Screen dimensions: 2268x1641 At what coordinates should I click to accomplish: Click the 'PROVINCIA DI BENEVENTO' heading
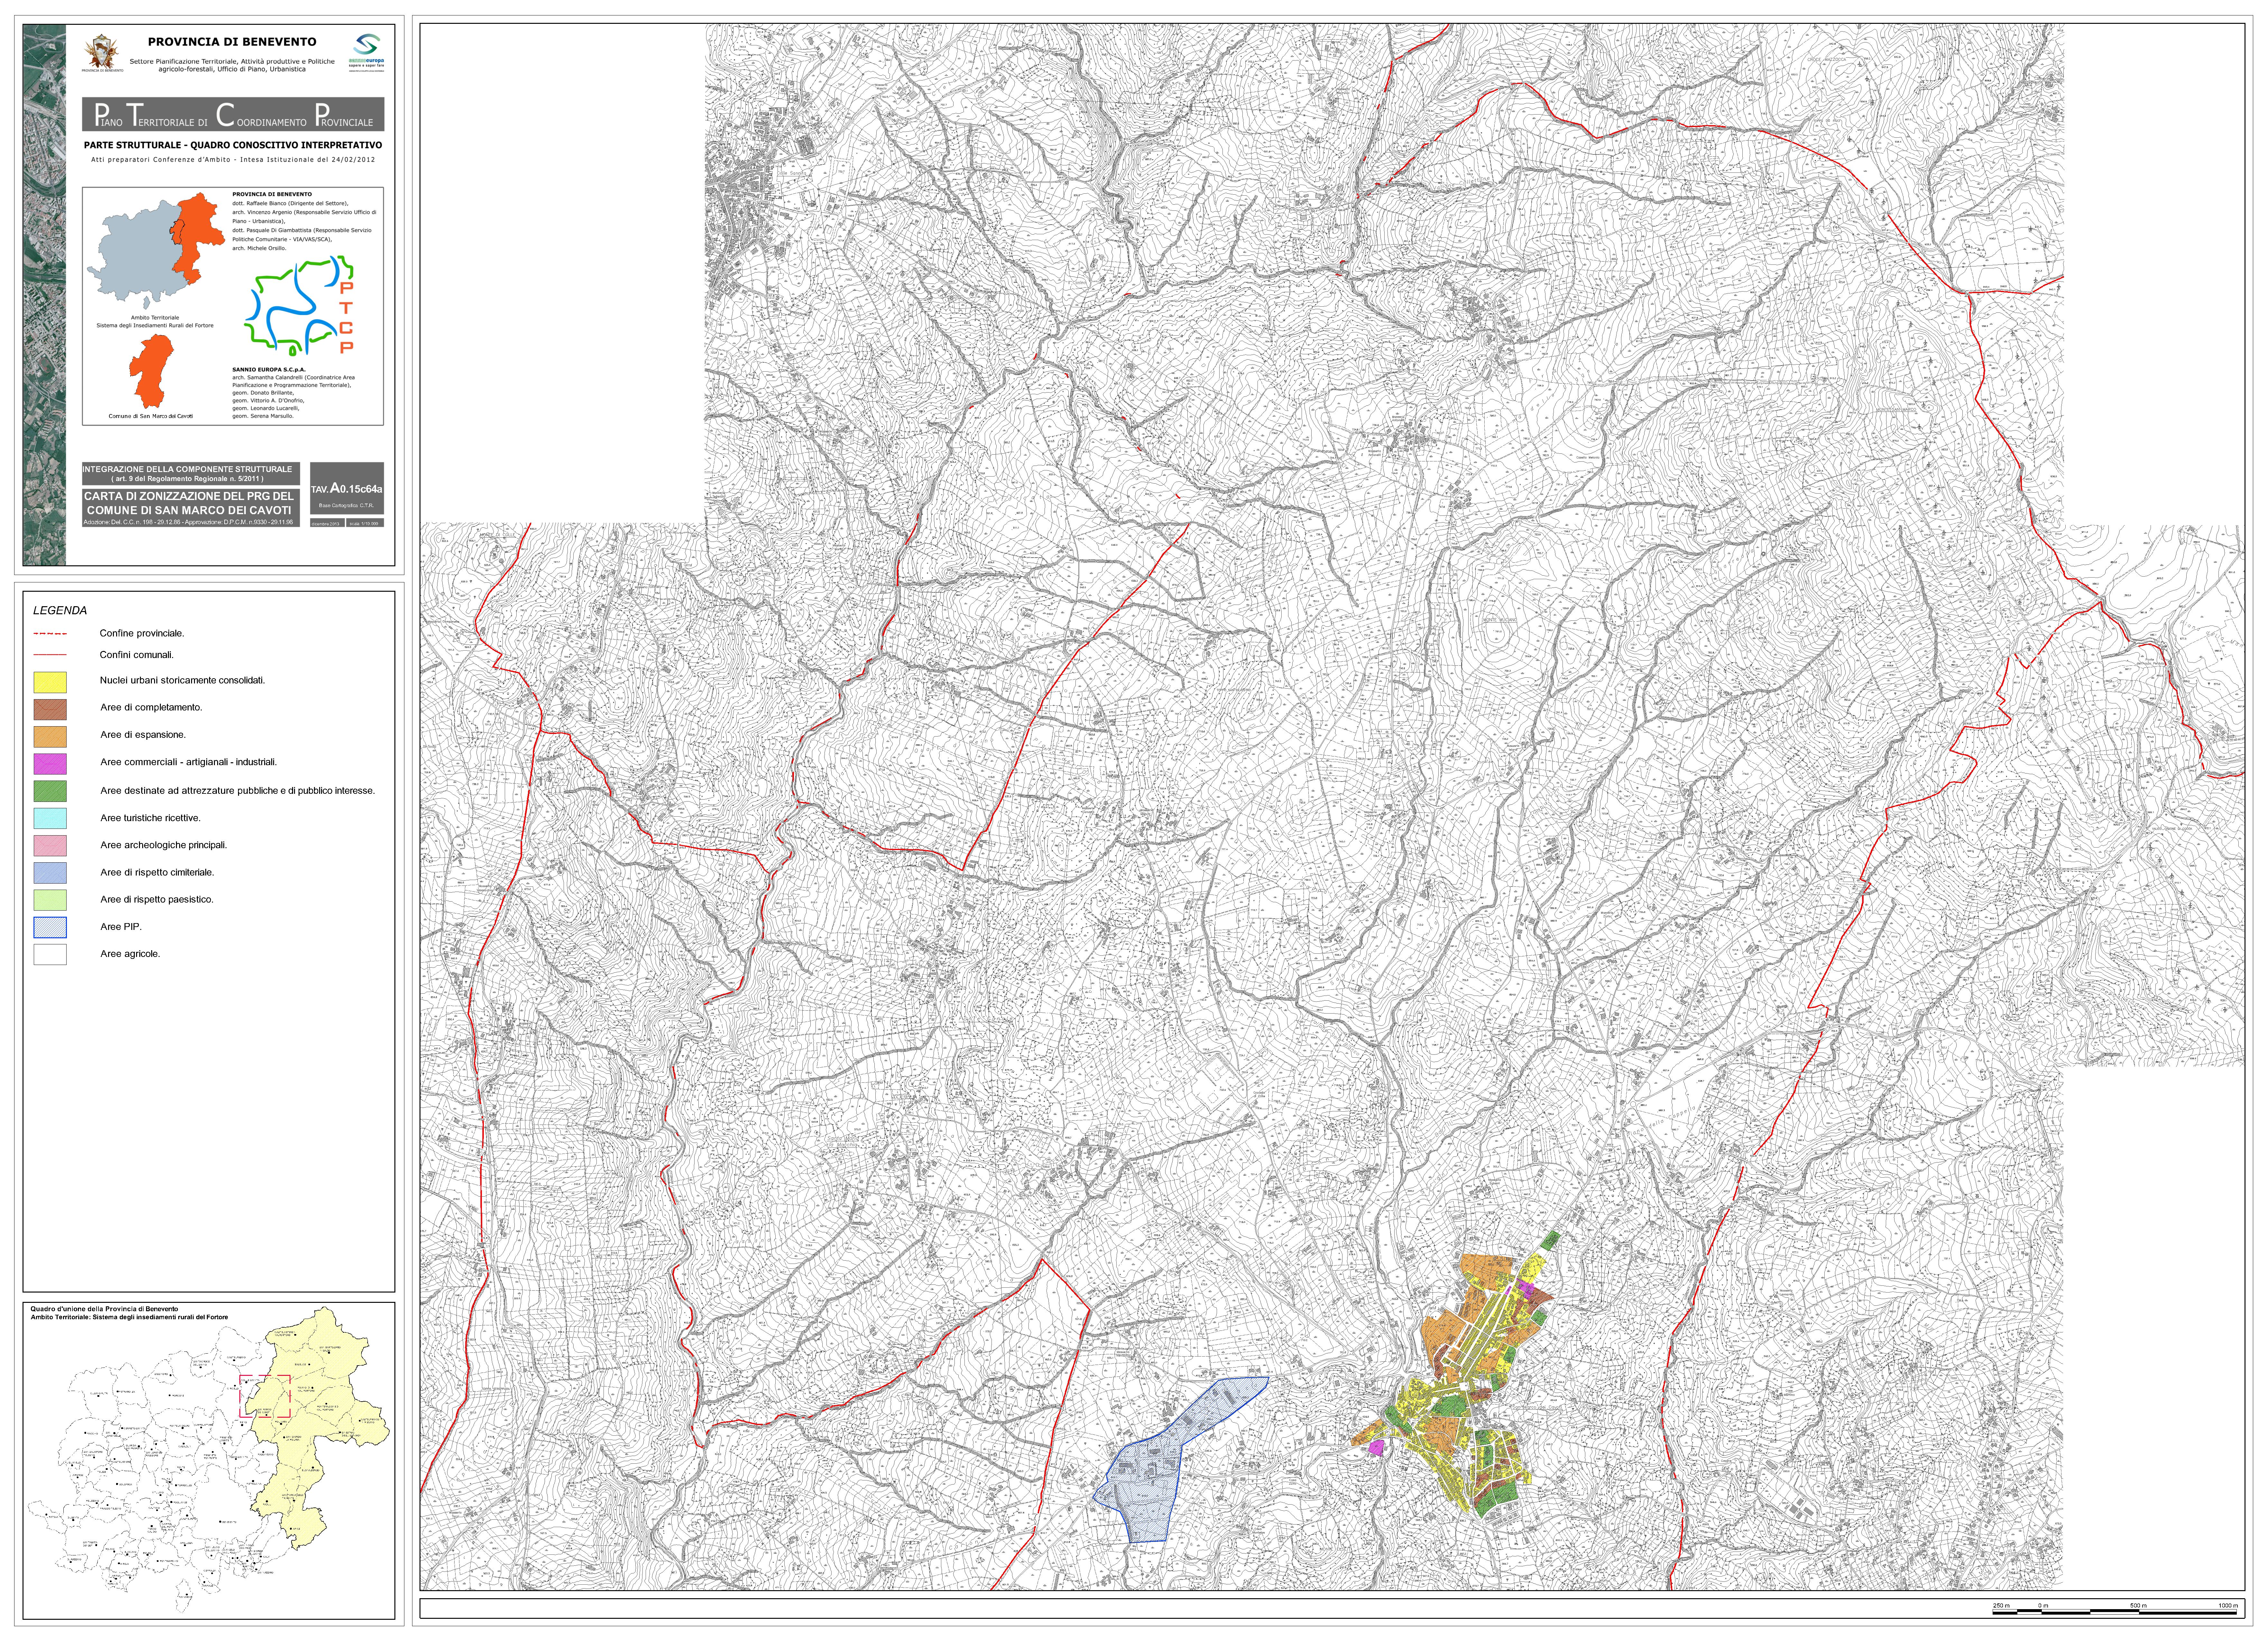[232, 42]
